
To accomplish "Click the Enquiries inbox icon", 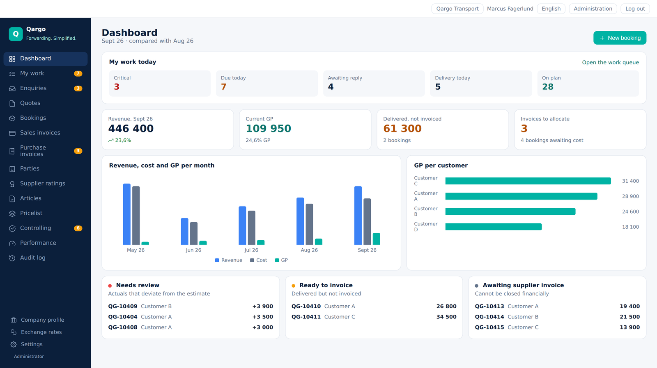I will click(12, 89).
